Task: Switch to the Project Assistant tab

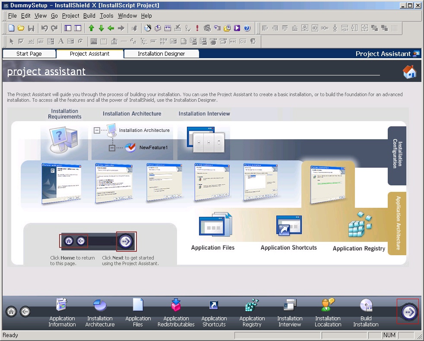Action: pos(90,54)
